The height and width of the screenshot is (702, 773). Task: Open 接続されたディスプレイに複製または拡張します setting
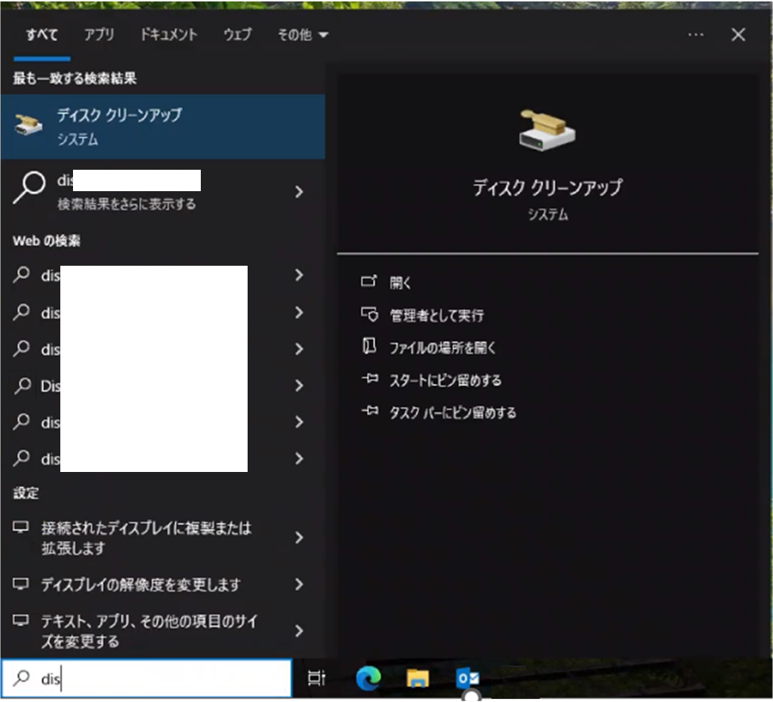point(147,538)
